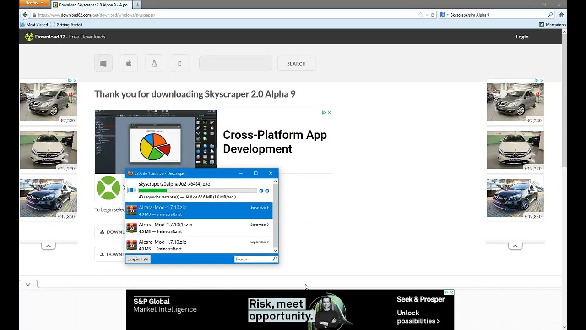The image size is (586, 330).
Task: Click the WinRAR icon of the highlighted download
Action: [x=132, y=210]
